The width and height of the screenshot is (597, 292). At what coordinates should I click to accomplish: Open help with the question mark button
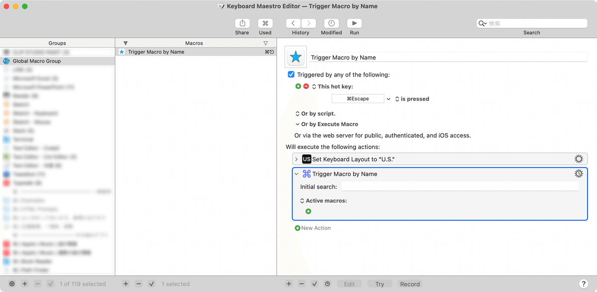[x=584, y=284]
